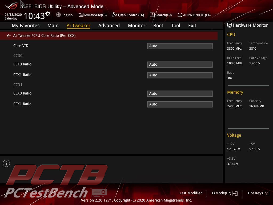Viewport: 273px width, 205px height.
Task: Click the Core VID Auto field
Action: pyautogui.click(x=180, y=46)
